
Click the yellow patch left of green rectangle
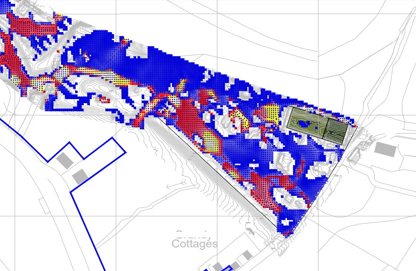(x=272, y=112)
